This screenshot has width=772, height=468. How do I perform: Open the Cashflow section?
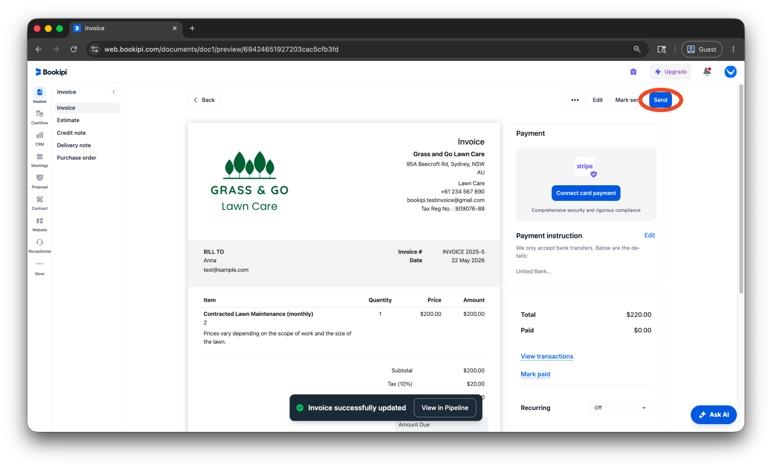(40, 117)
